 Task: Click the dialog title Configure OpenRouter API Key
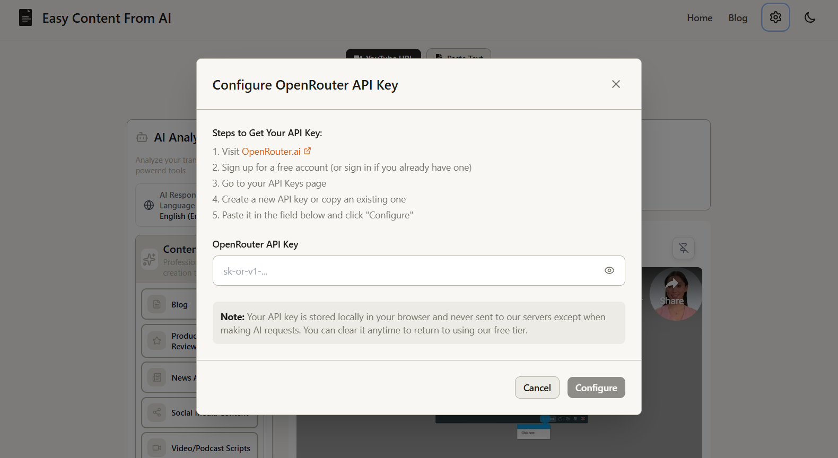tap(305, 85)
